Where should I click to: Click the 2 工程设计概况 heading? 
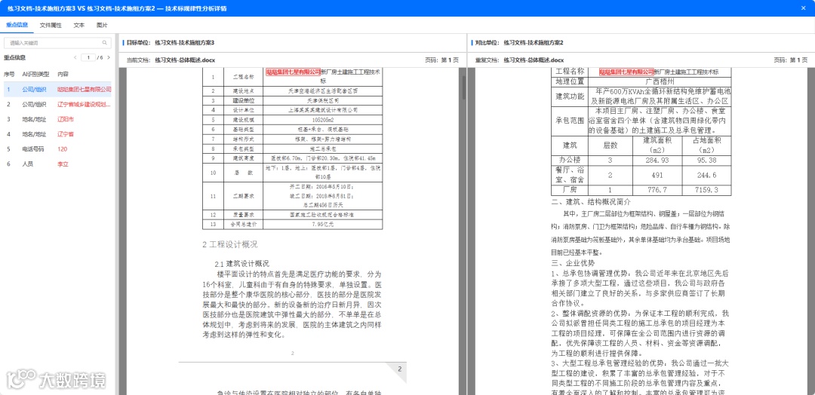click(229, 244)
